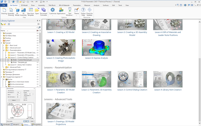Toggle visibility eye for Examples folder
This screenshot has width=201, height=126.
[38, 33]
